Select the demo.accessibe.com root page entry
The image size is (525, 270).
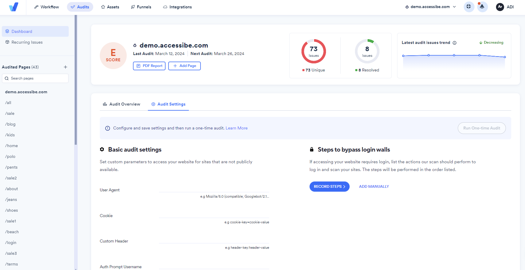click(x=26, y=92)
